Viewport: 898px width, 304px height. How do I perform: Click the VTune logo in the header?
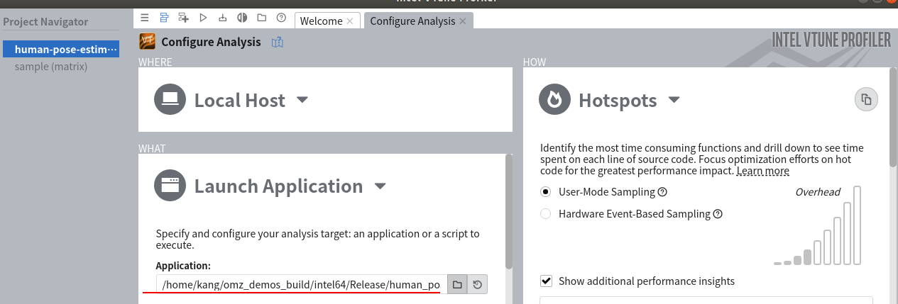(x=148, y=42)
